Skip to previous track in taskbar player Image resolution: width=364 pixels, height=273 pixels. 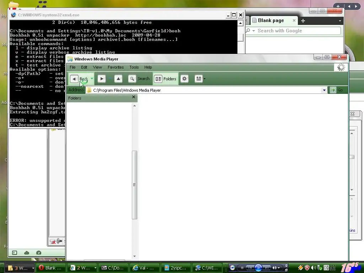pos(250,268)
